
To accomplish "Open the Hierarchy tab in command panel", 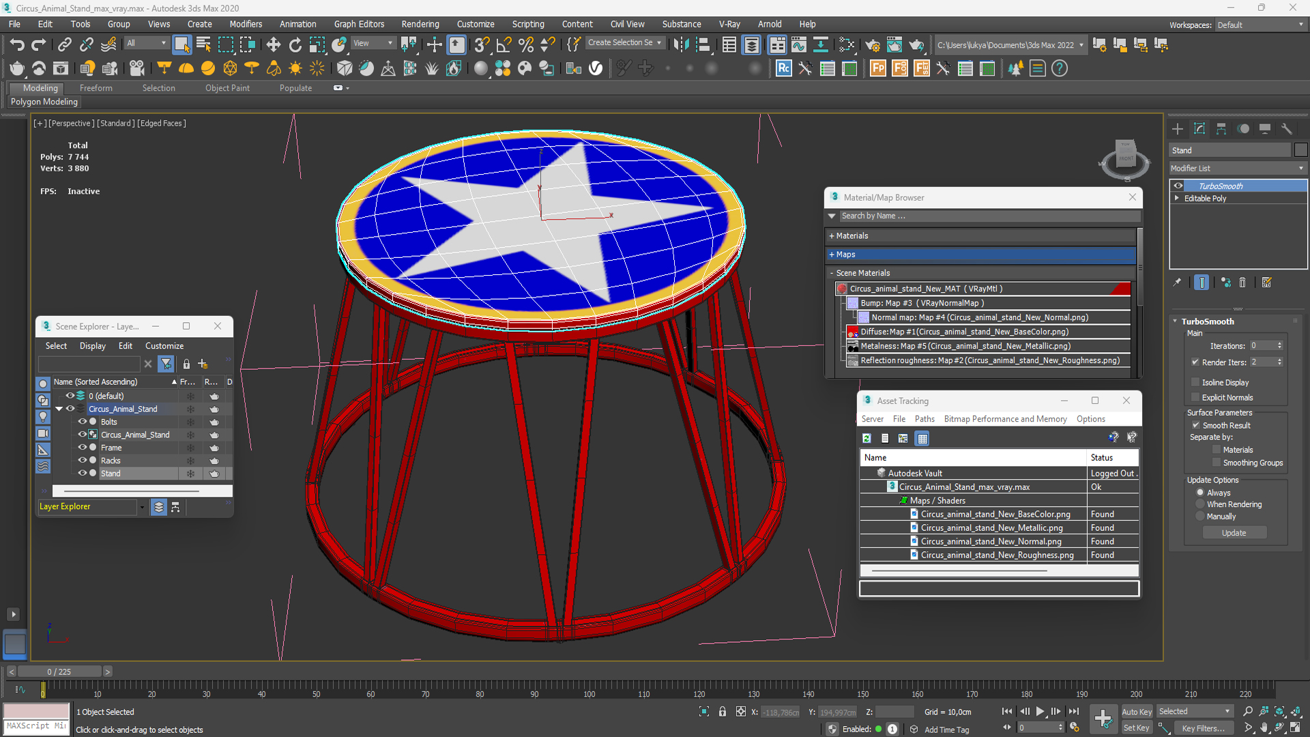I will tap(1221, 129).
